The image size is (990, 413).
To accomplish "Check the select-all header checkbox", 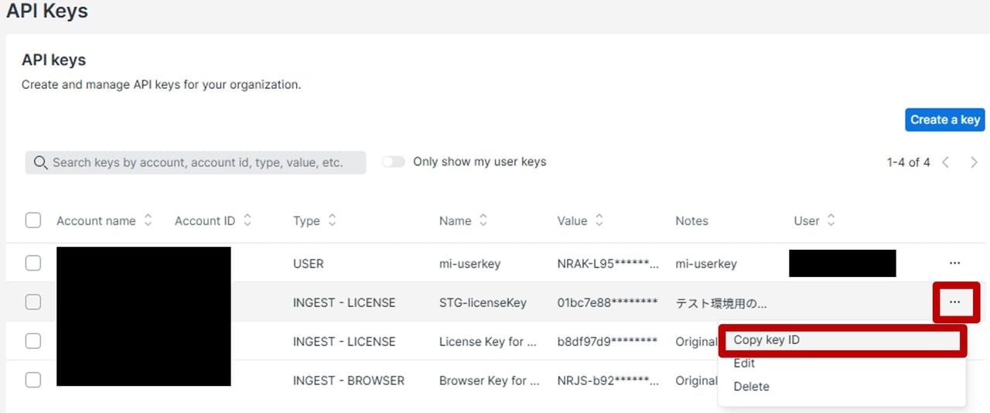I will 33,220.
